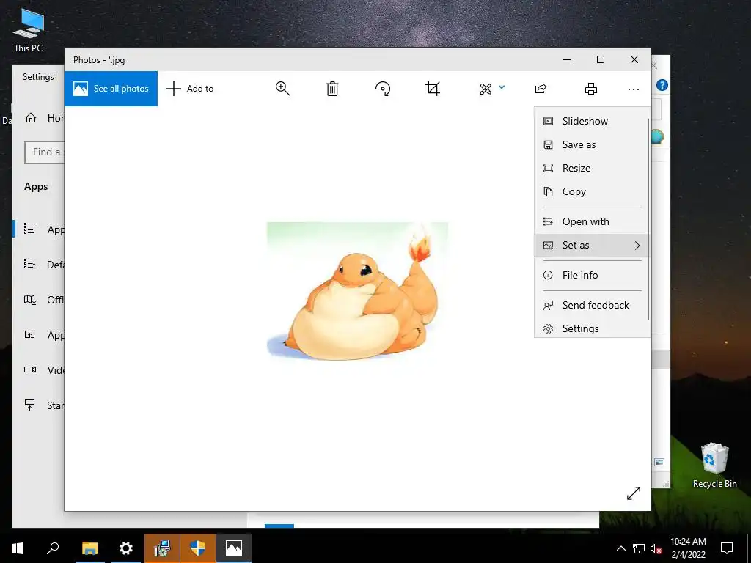The image size is (751, 563).
Task: Click the Charmander image in the viewer
Action: pos(357,291)
